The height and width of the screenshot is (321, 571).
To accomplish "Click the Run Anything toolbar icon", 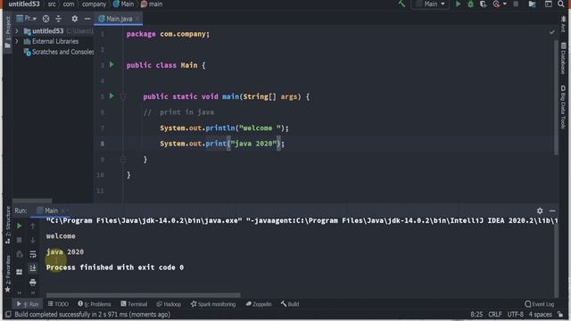I will click(548, 4).
